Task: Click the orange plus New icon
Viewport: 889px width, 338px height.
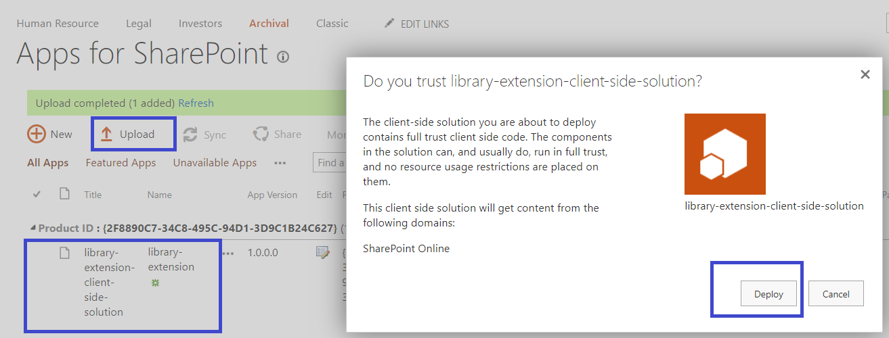Action: pos(37,134)
